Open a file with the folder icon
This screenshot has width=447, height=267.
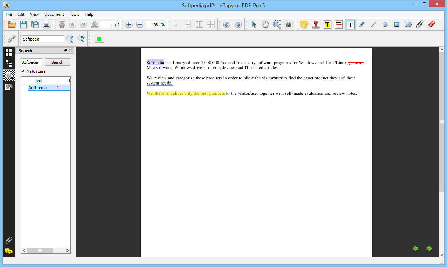(12, 24)
